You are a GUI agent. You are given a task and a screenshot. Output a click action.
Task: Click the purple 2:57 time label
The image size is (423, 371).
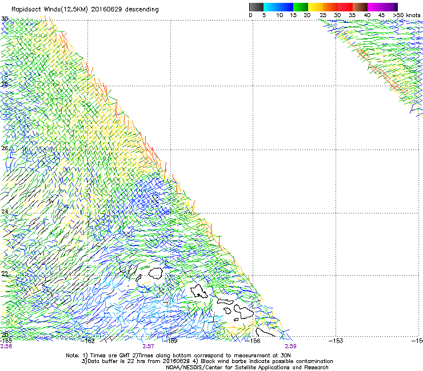149,346
